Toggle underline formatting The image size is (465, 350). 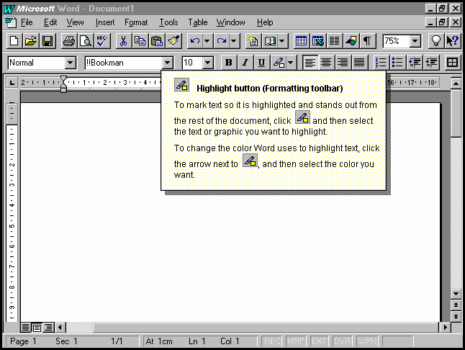[261, 62]
